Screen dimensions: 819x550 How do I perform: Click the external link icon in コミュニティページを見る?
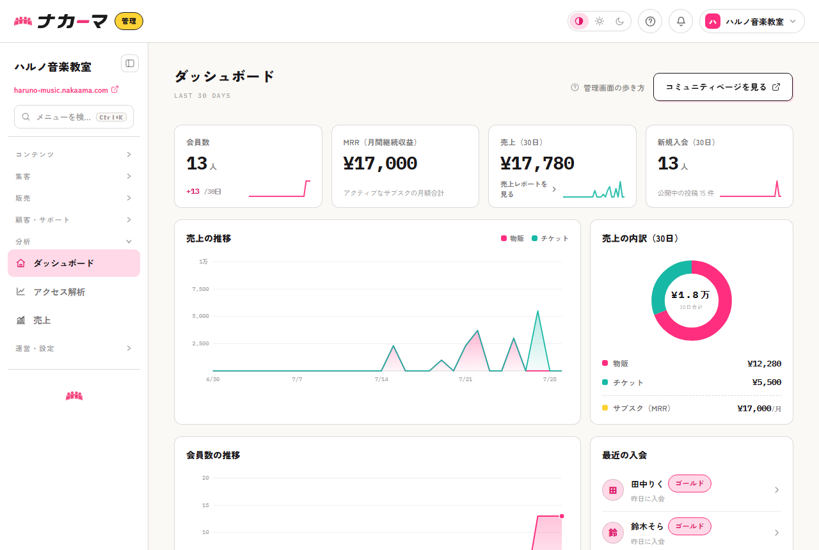coord(776,87)
